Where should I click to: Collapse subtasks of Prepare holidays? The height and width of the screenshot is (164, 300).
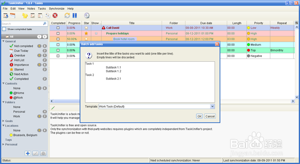[96, 33]
